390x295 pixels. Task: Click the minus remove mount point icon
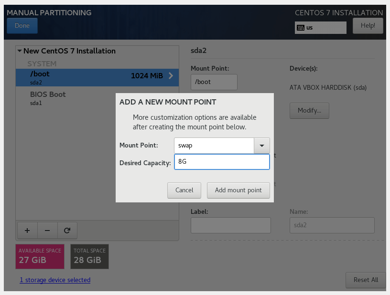pos(47,231)
